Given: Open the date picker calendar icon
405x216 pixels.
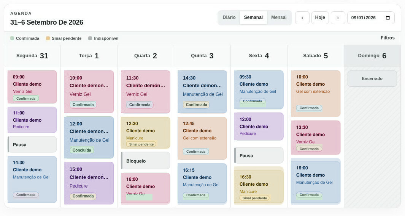Looking at the screenshot, I should point(388,18).
